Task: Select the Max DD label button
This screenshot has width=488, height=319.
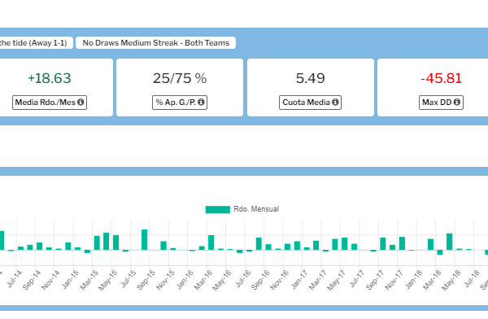Action: (x=441, y=103)
